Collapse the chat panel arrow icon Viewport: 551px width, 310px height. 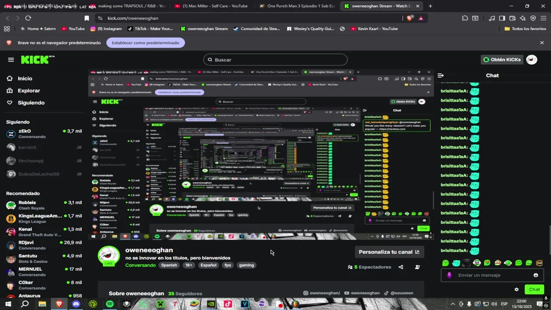440,75
